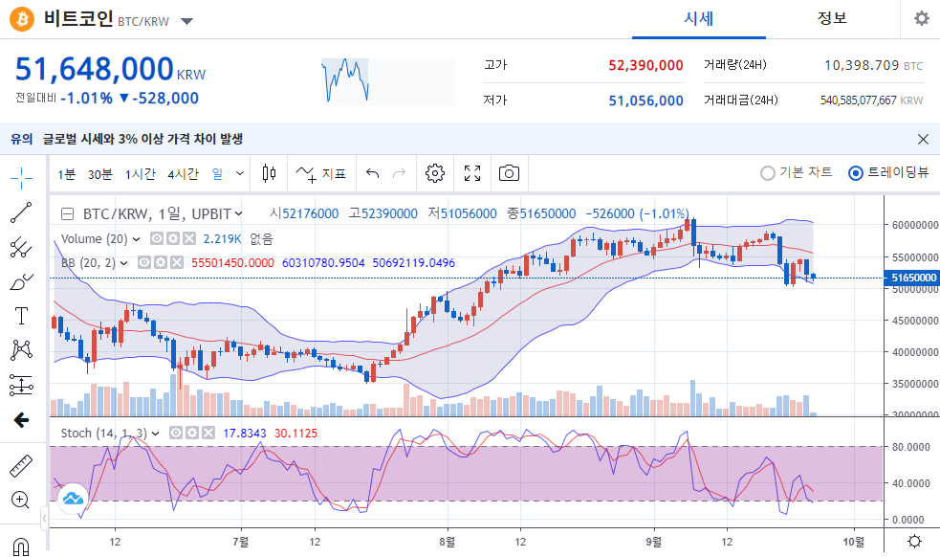Click the 540,585,077,667 KRW trade amount
Image resolution: width=940 pixels, height=557 pixels.
point(872,100)
